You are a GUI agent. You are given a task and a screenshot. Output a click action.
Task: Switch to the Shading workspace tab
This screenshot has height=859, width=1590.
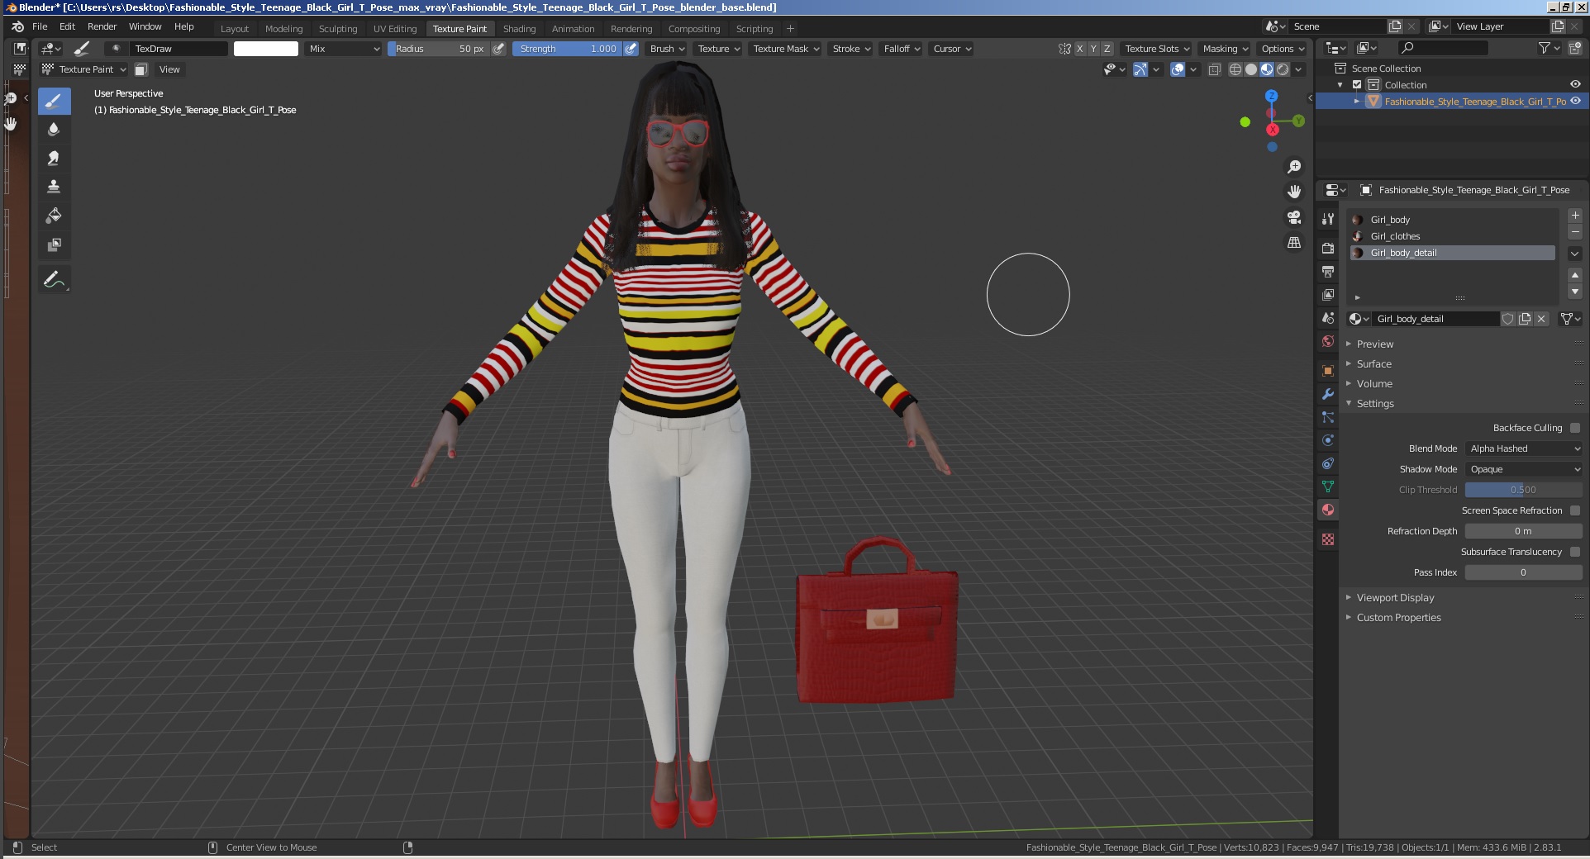point(519,29)
